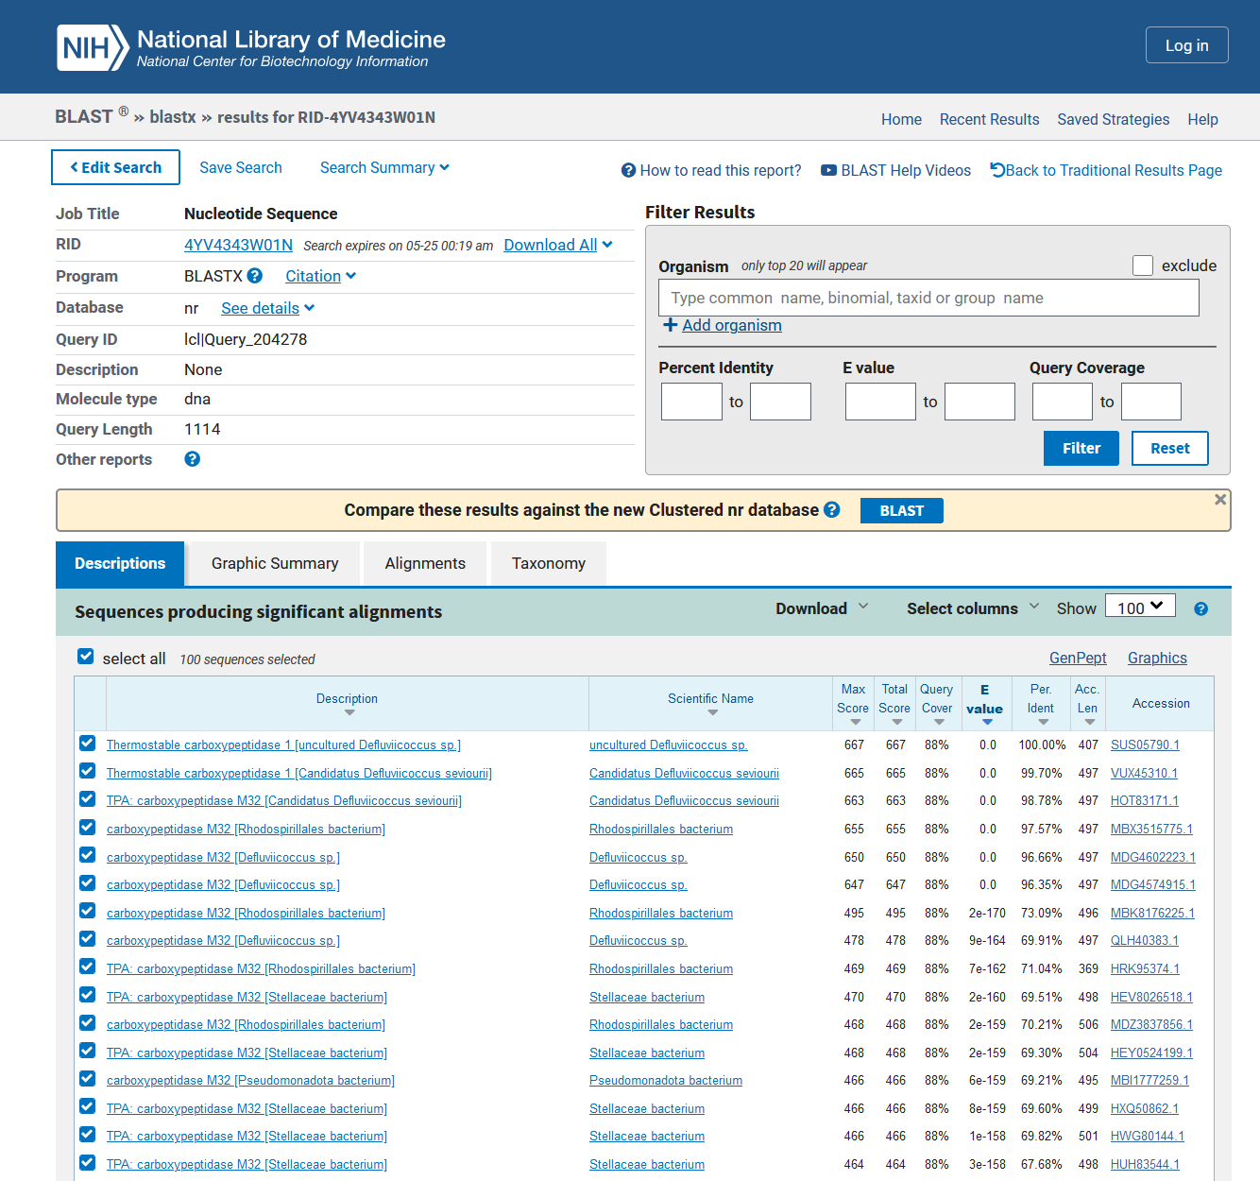Click BLAST Help Videos video icon
The width and height of the screenshot is (1260, 1181).
coord(828,170)
